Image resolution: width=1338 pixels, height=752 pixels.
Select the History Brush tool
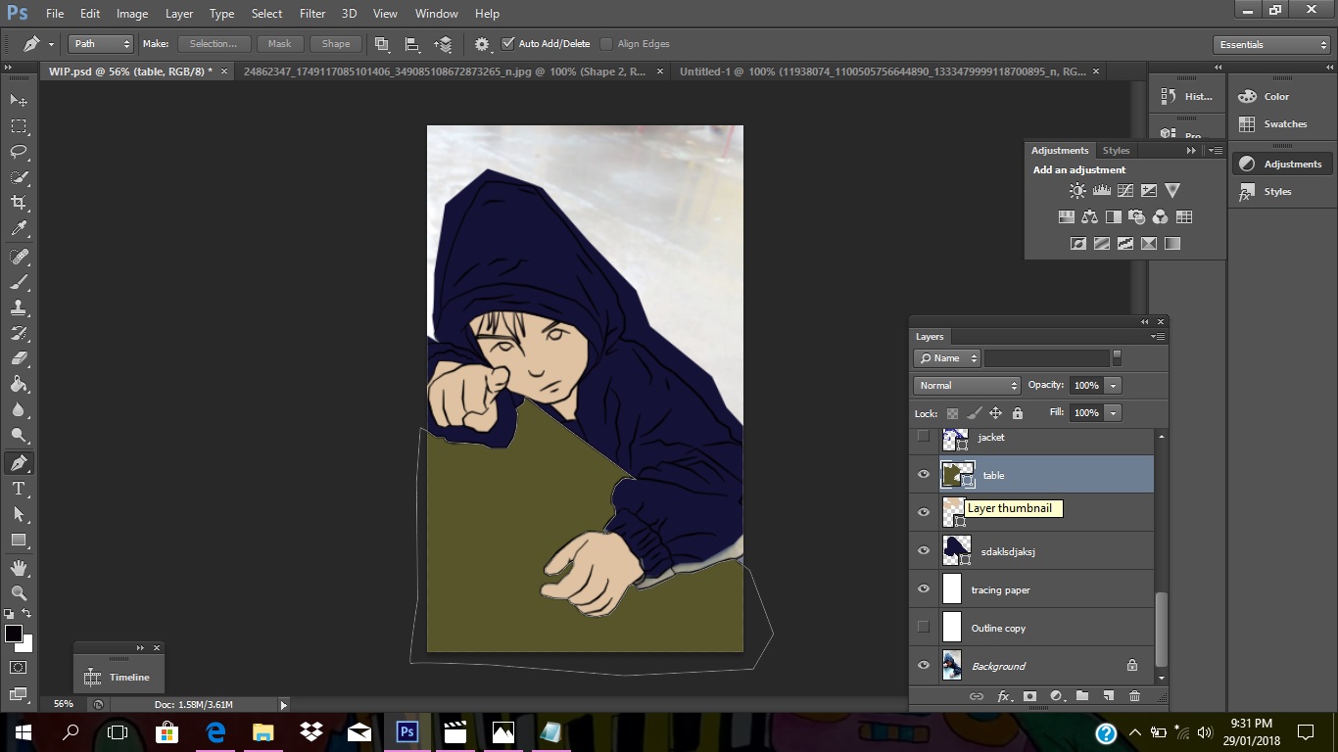(19, 333)
